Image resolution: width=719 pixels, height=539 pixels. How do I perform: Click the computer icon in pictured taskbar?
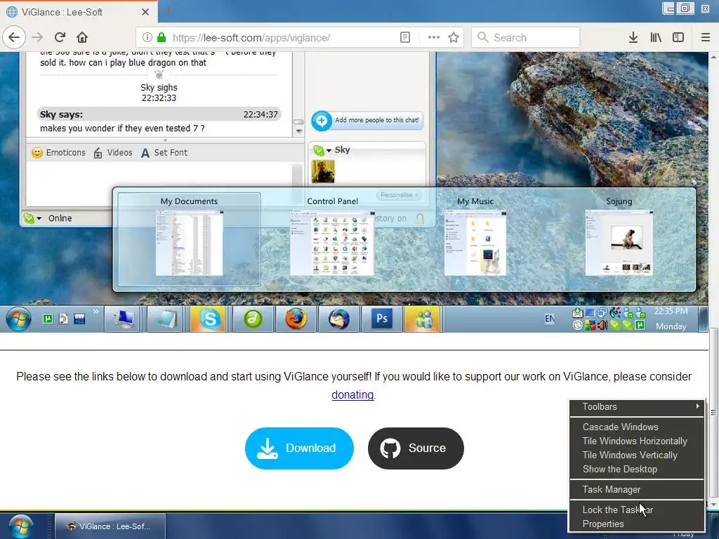coord(123,319)
